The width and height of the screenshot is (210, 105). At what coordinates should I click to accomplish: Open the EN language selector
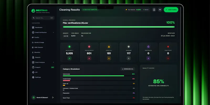(160, 10)
